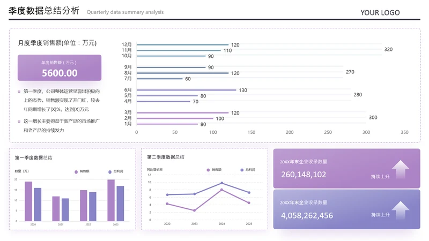Select the 2025 point on the 销售额 line

[x=249, y=203]
